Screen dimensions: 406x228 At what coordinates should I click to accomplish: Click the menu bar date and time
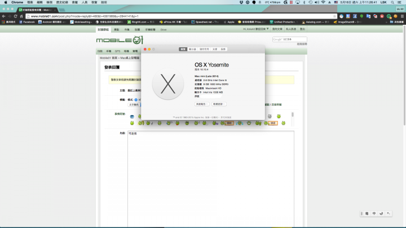[x=359, y=2]
